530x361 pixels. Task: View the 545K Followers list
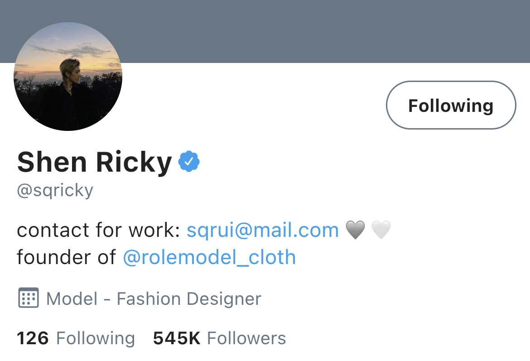(x=219, y=338)
